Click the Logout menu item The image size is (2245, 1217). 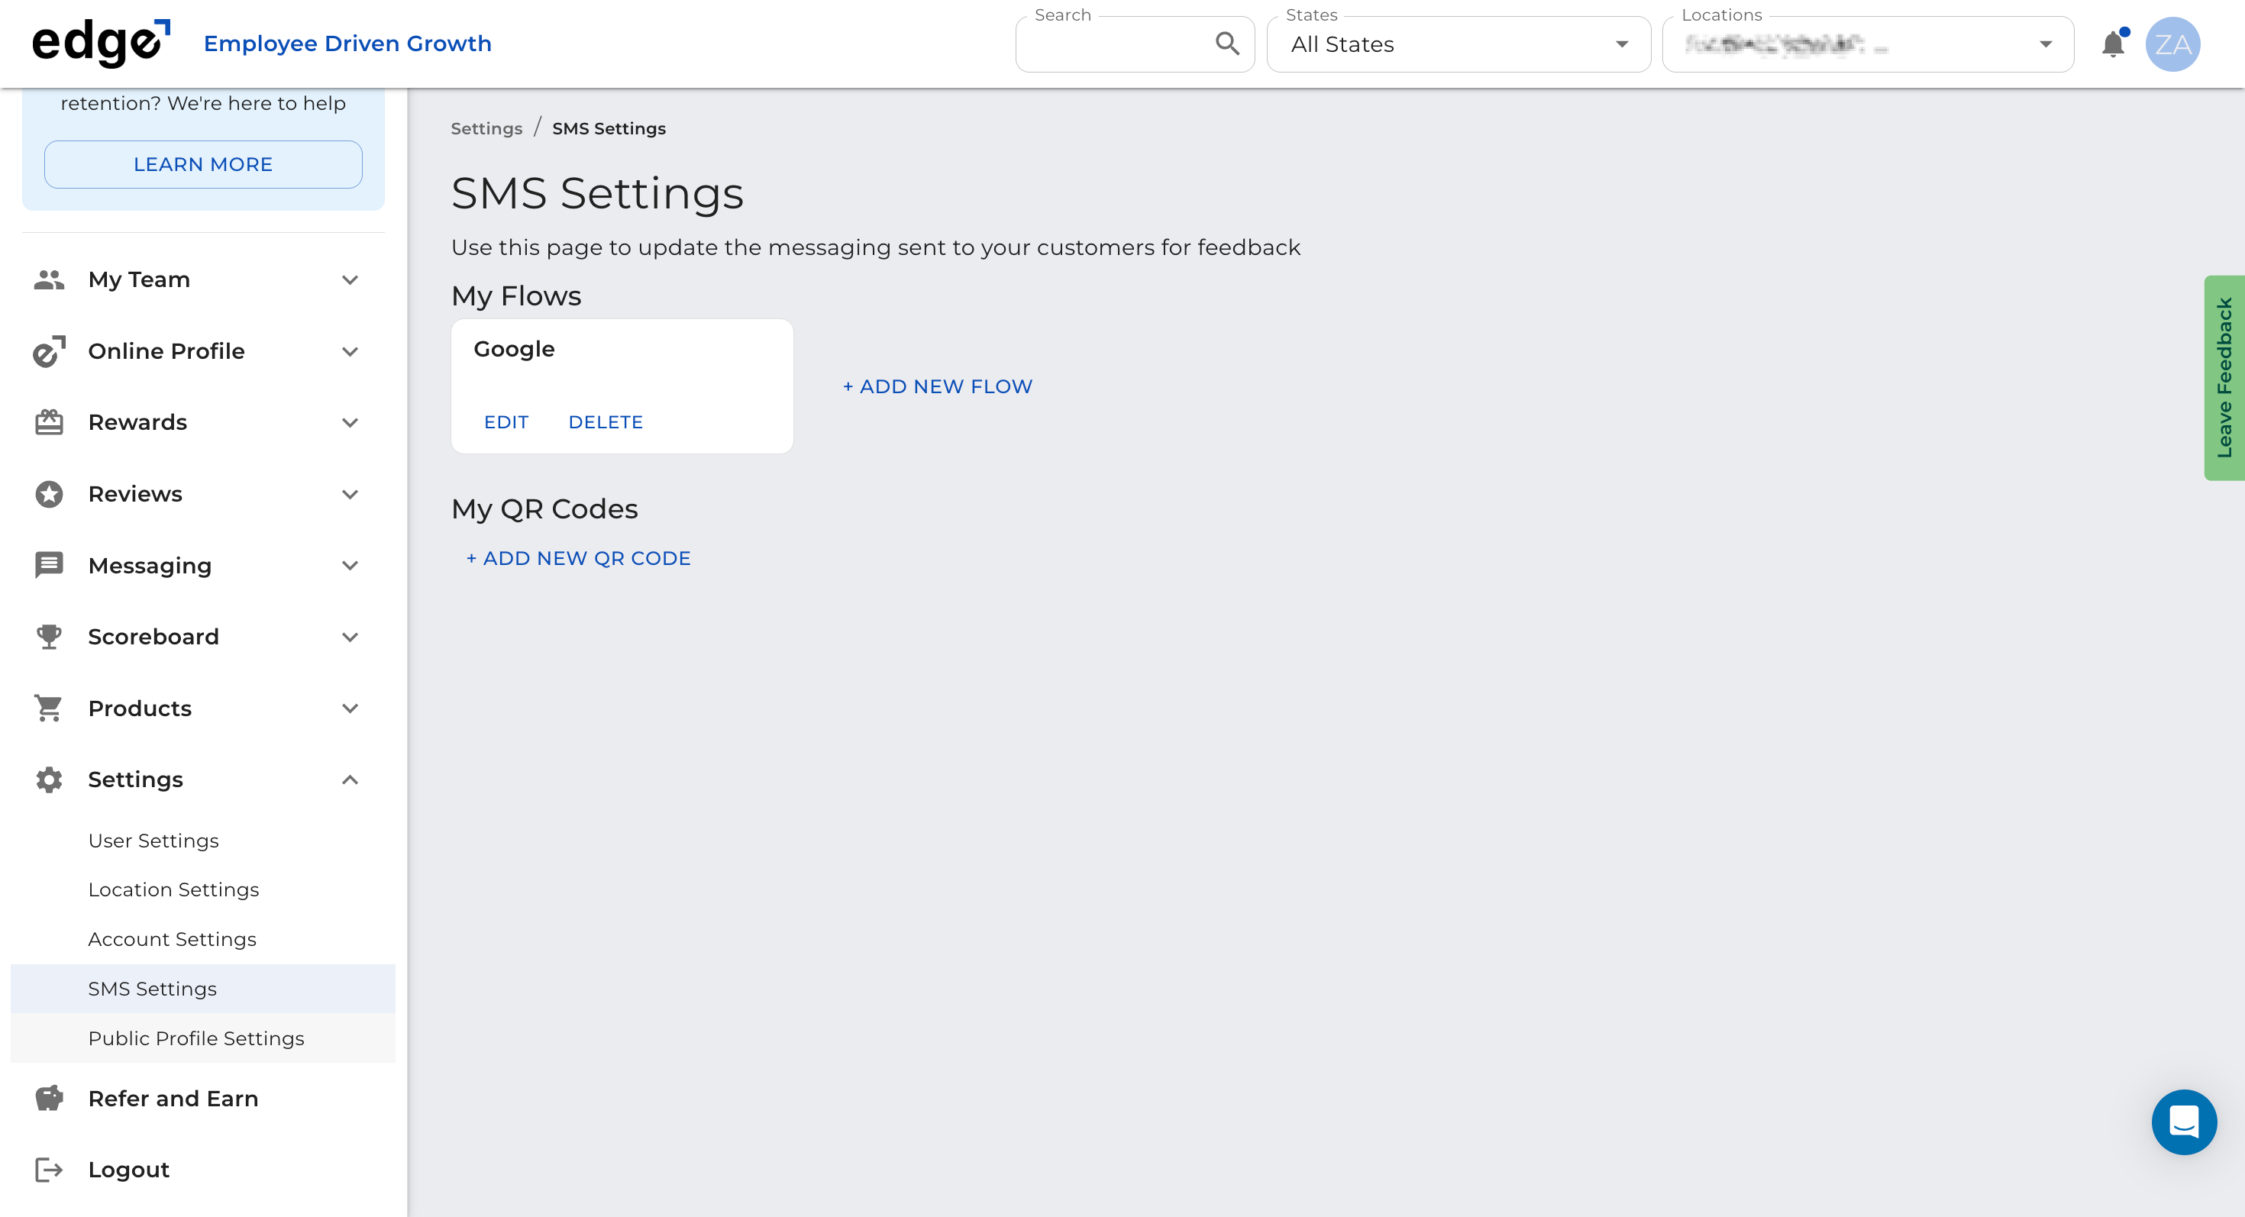(203, 1170)
